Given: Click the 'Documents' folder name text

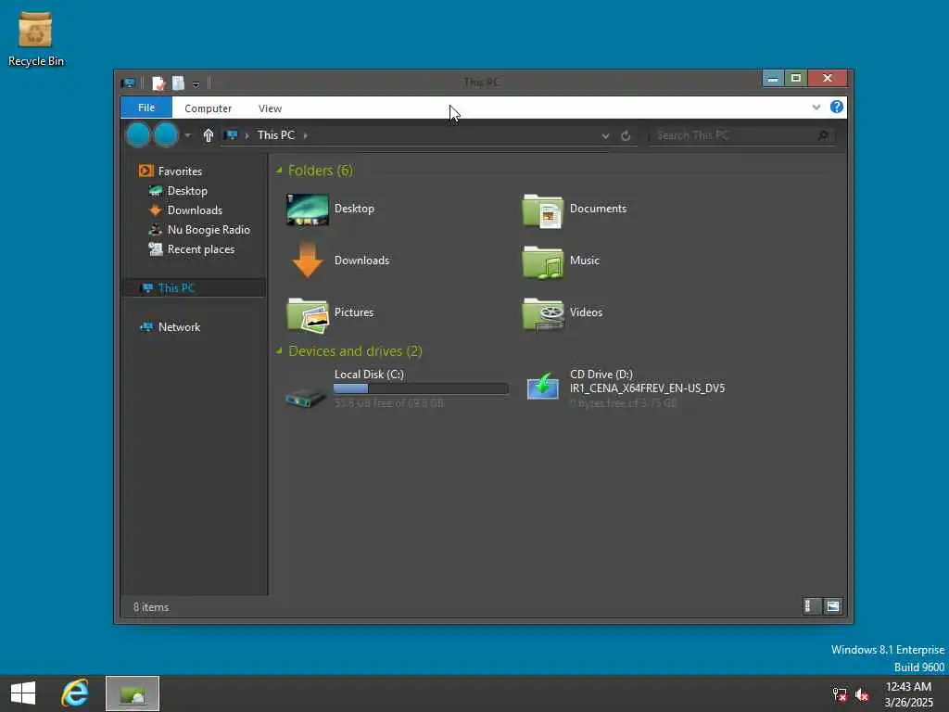Looking at the screenshot, I should [x=598, y=209].
